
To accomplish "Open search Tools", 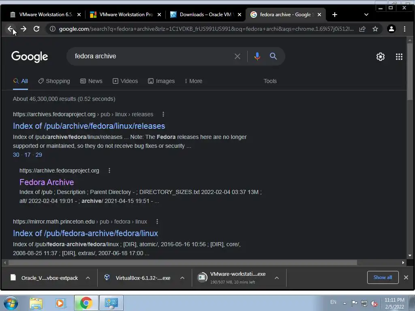I will click(270, 81).
